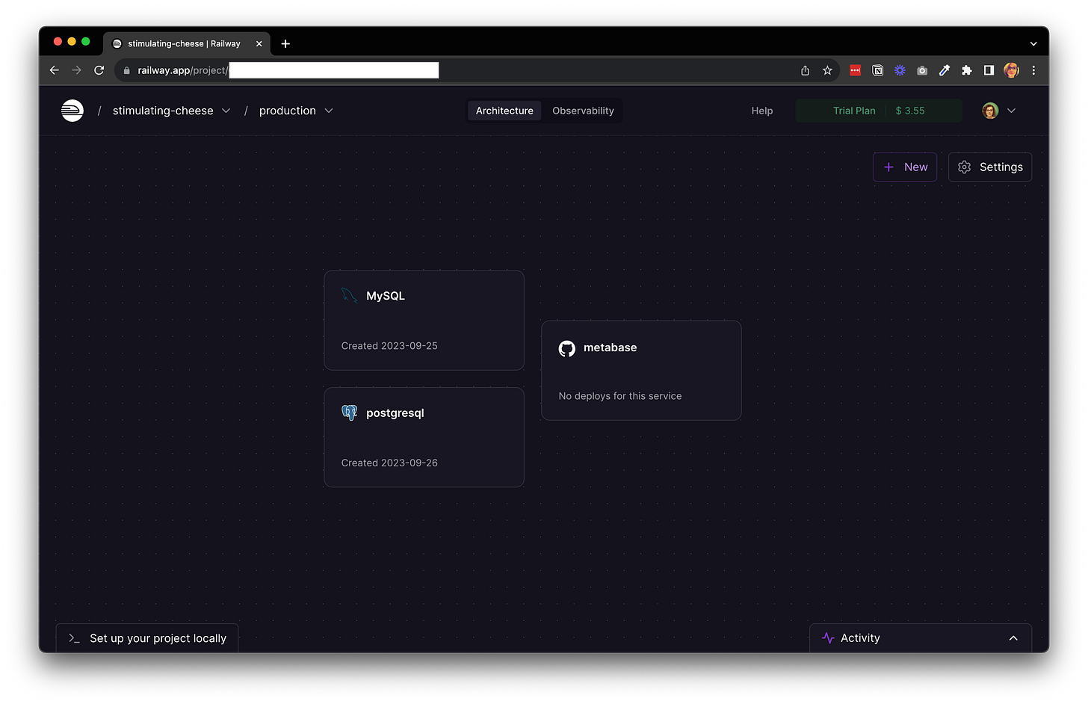Go back in browser history
Viewport: 1088px width, 704px height.
tap(54, 70)
